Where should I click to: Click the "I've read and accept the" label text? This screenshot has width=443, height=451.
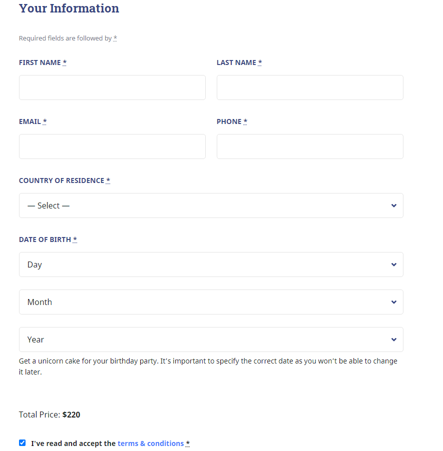(x=73, y=443)
